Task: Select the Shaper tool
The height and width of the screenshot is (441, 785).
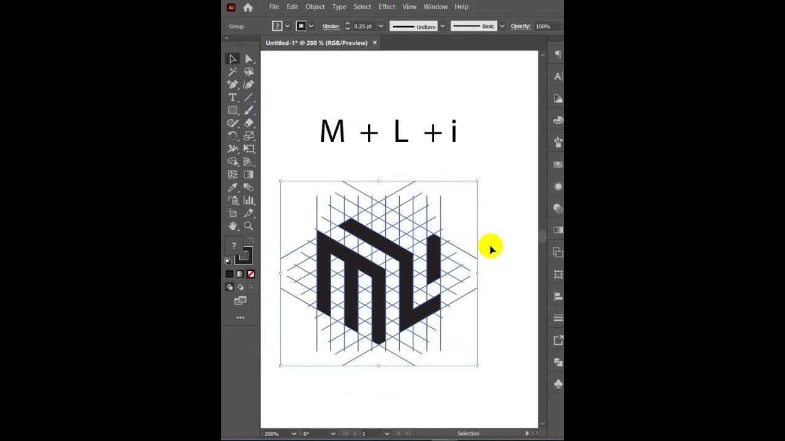Action: 232,123
